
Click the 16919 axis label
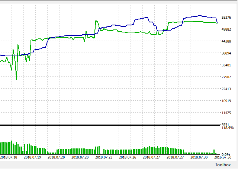[227, 101]
